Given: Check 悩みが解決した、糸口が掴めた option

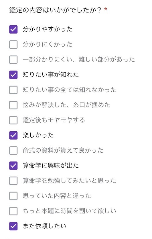Looking at the screenshot, I should pos(13,105).
